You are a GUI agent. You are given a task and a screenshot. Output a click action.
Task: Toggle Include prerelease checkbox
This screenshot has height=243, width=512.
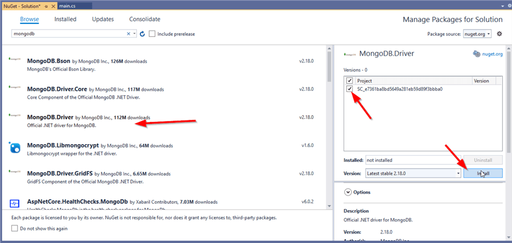coord(152,34)
